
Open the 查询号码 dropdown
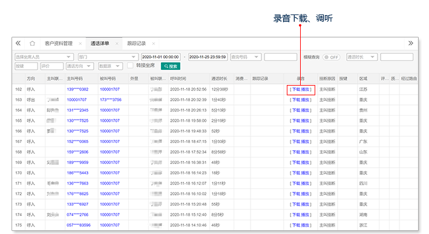pyautogui.click(x=246, y=57)
